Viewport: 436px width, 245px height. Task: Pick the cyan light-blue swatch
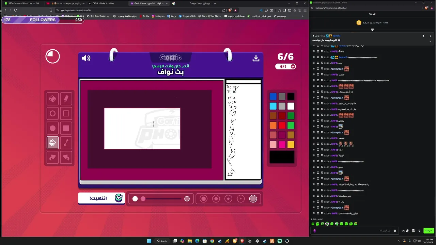pyautogui.click(x=273, y=106)
